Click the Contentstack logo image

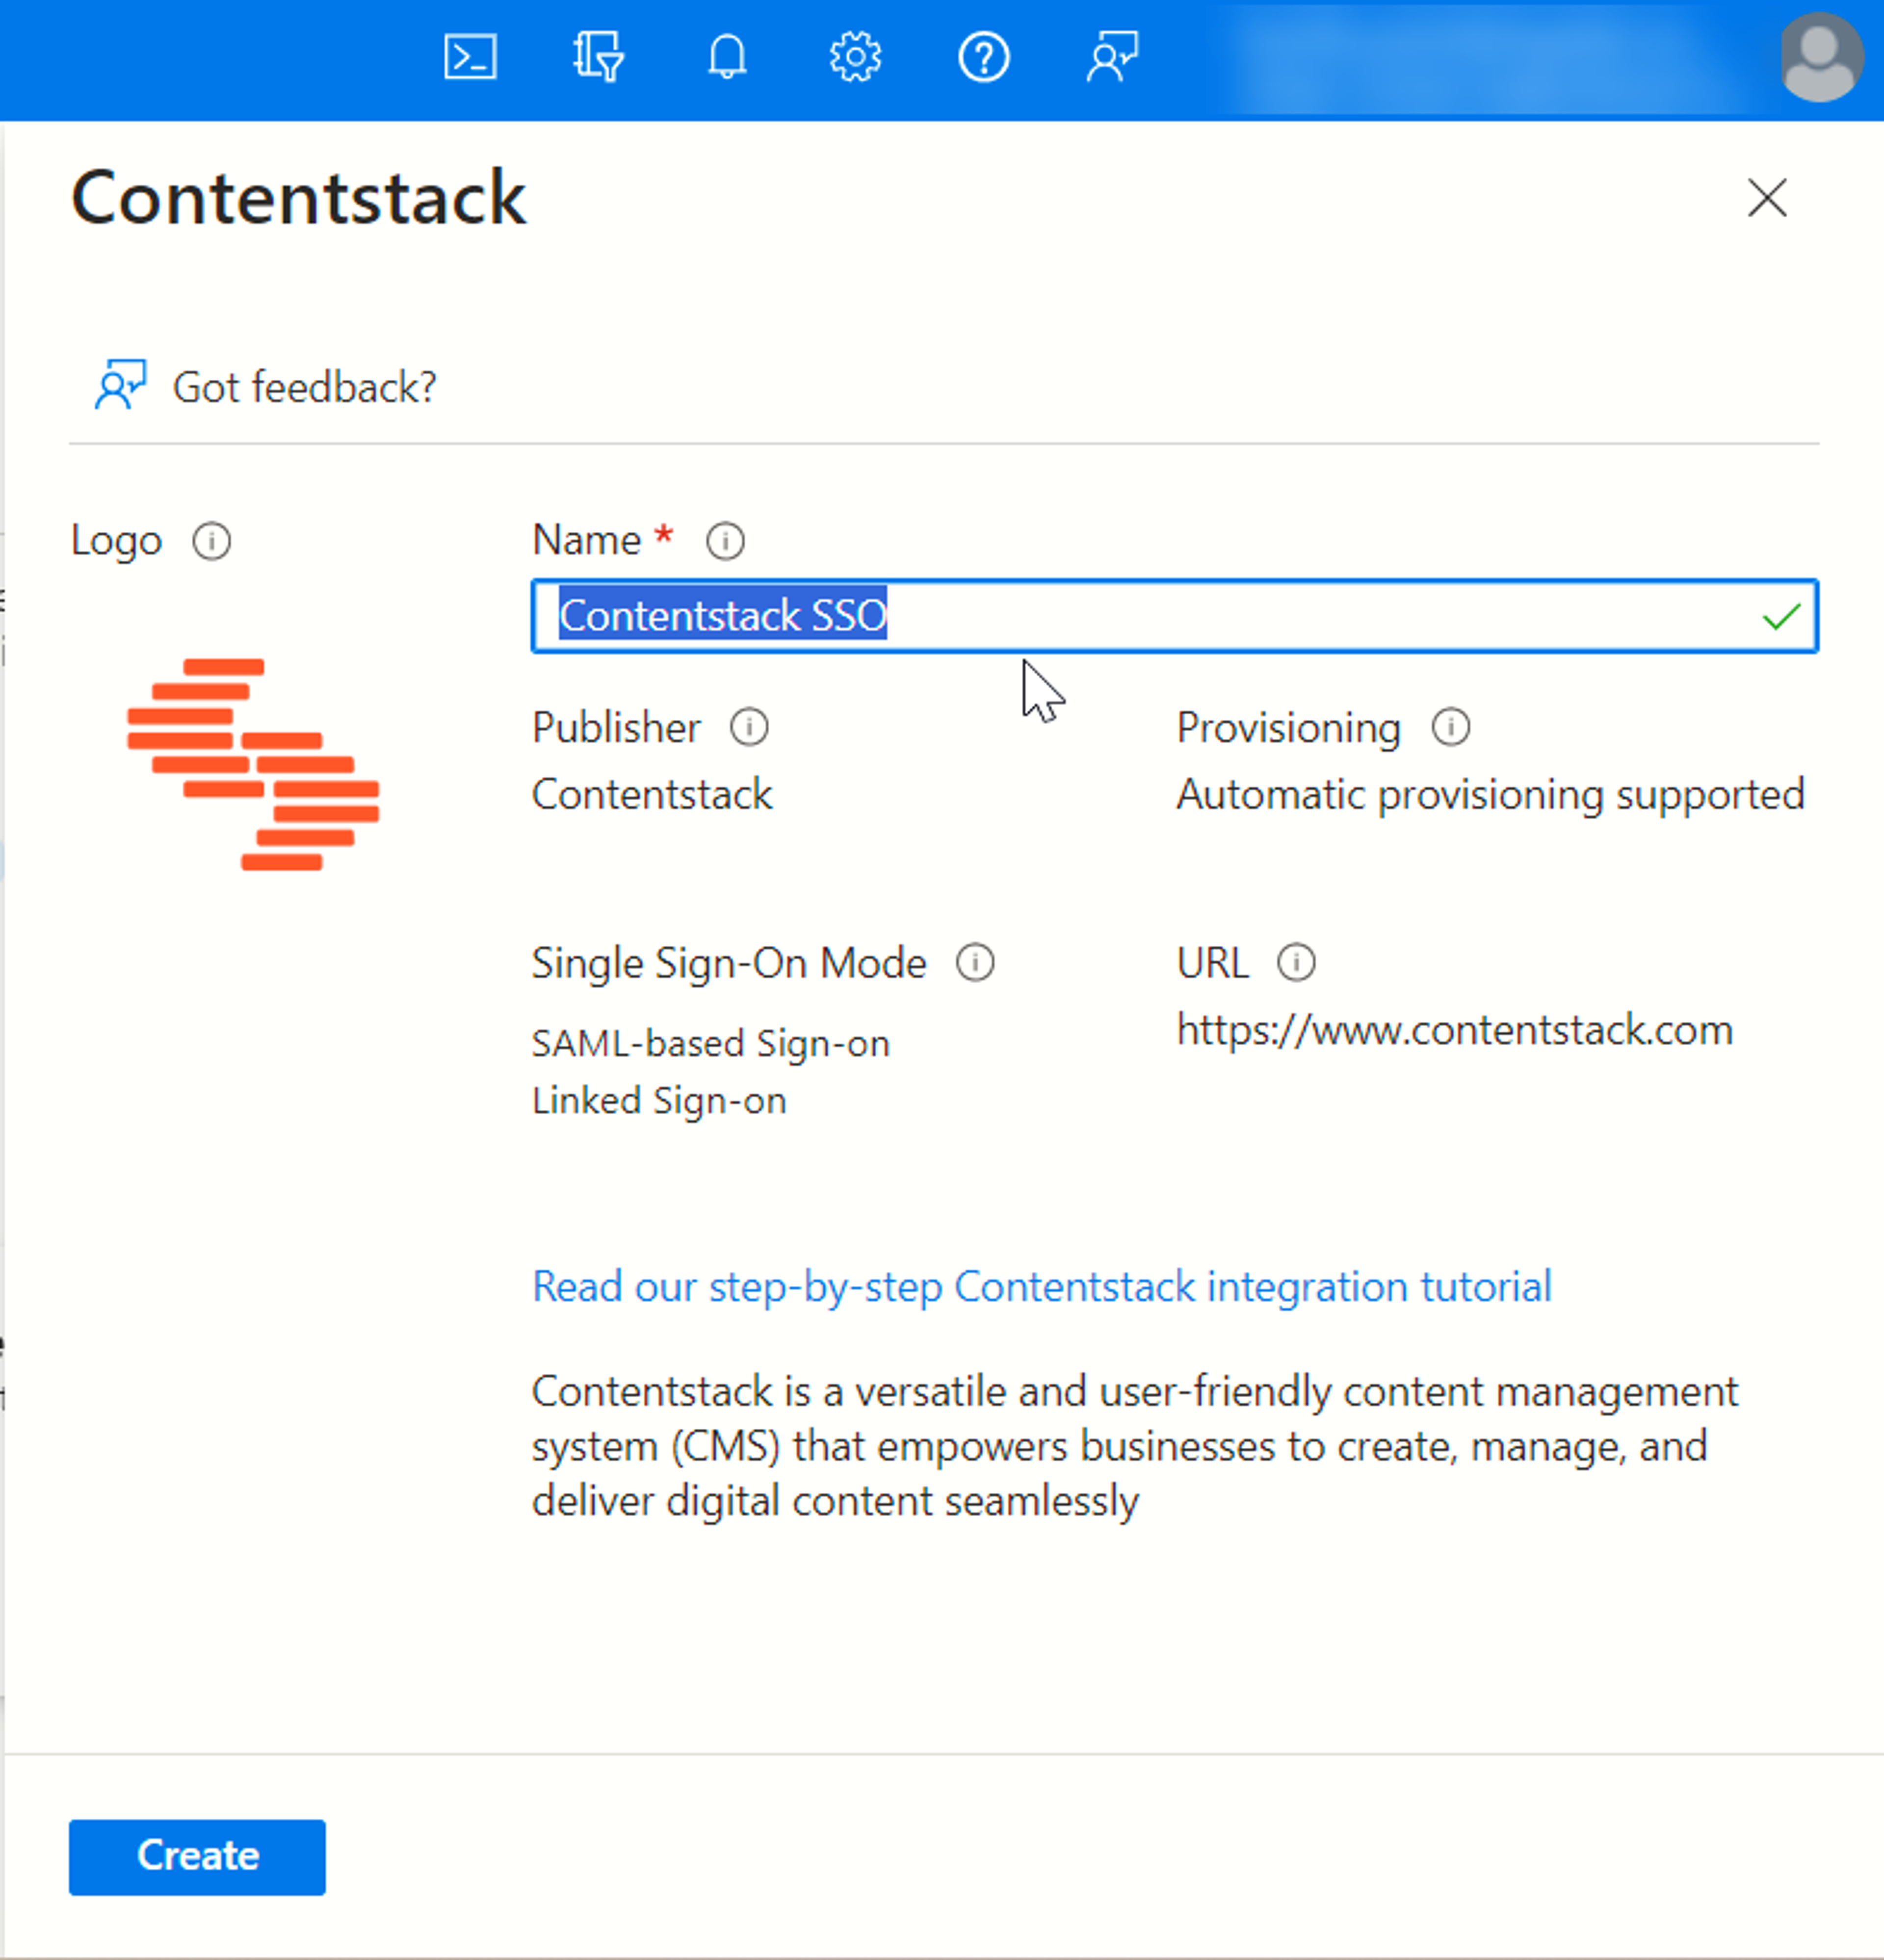[x=253, y=764]
